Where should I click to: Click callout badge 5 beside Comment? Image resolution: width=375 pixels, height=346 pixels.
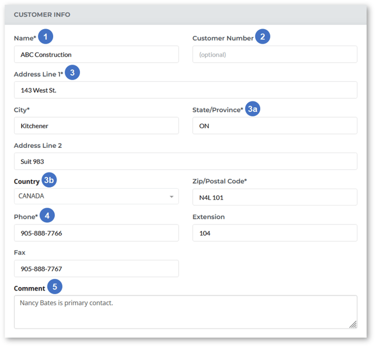tap(54, 287)
